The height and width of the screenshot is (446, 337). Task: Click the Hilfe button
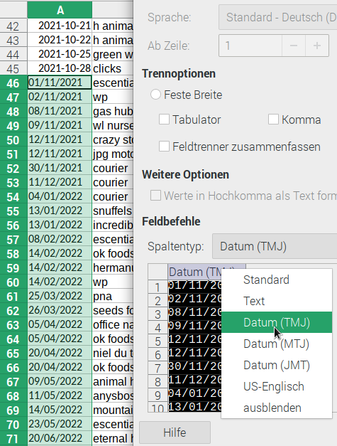175,432
